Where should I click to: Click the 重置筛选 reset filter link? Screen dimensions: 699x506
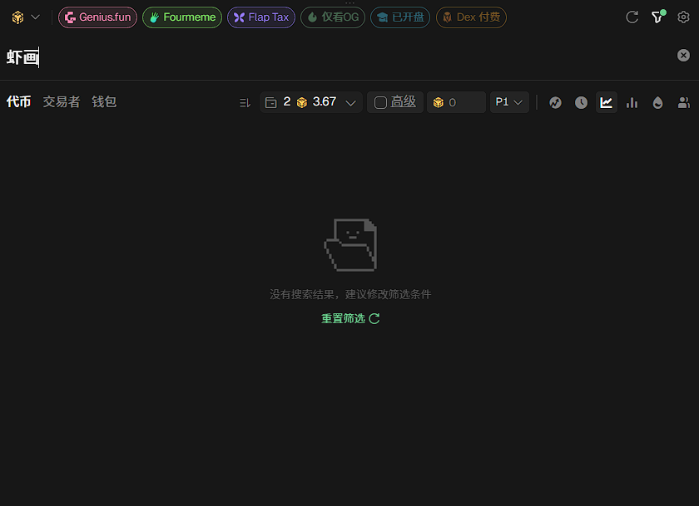pyautogui.click(x=350, y=319)
